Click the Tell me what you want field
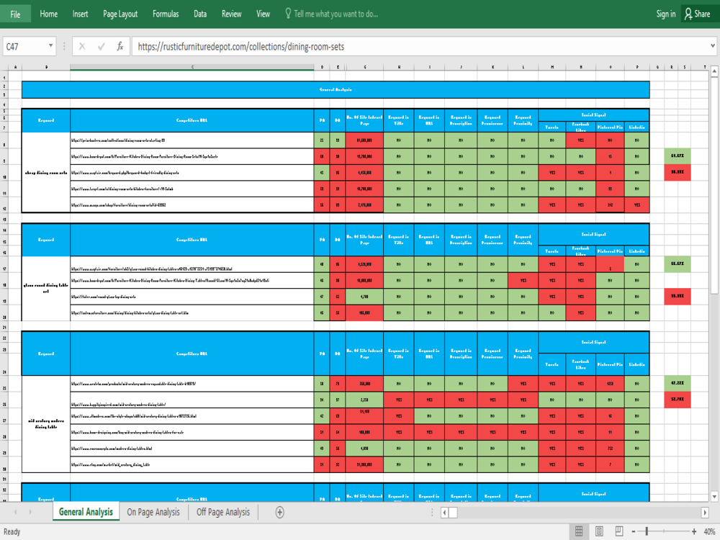720x540 pixels. click(336, 14)
